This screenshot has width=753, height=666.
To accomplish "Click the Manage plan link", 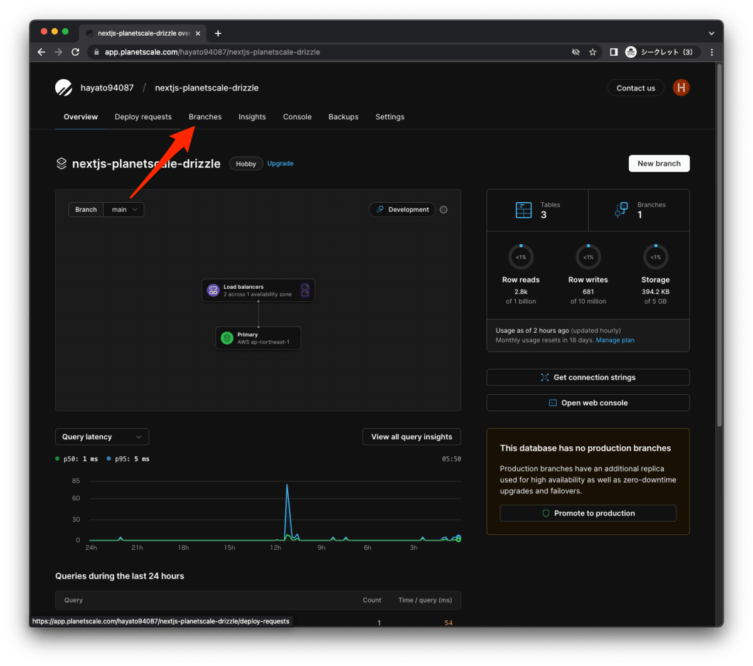I will [x=615, y=340].
